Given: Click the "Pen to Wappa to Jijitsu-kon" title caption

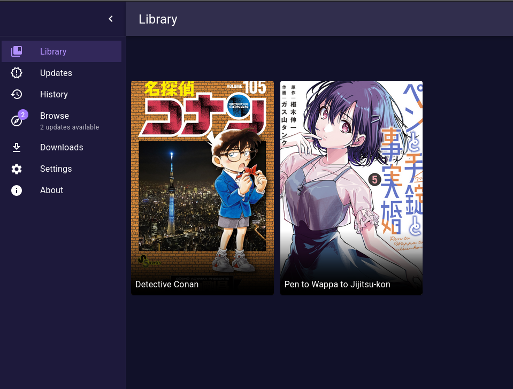Looking at the screenshot, I should click(337, 284).
